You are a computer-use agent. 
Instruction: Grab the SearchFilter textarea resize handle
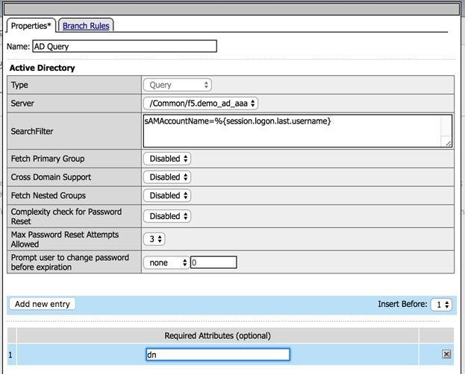coord(447,142)
